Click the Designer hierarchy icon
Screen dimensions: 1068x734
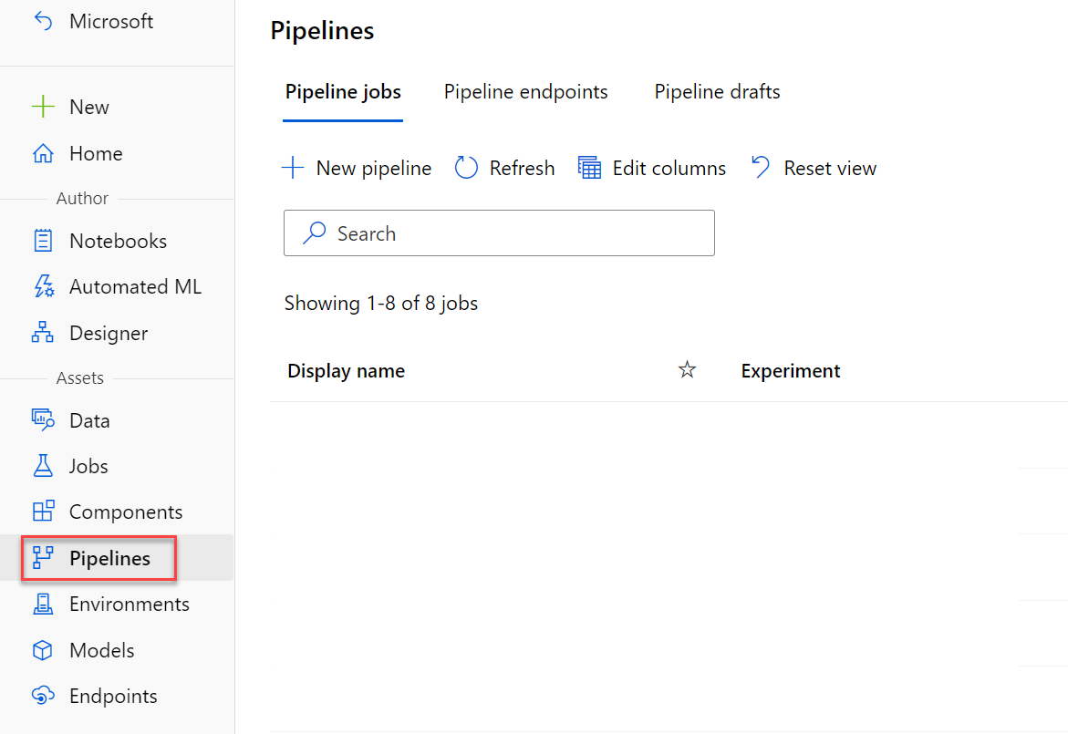pos(43,333)
